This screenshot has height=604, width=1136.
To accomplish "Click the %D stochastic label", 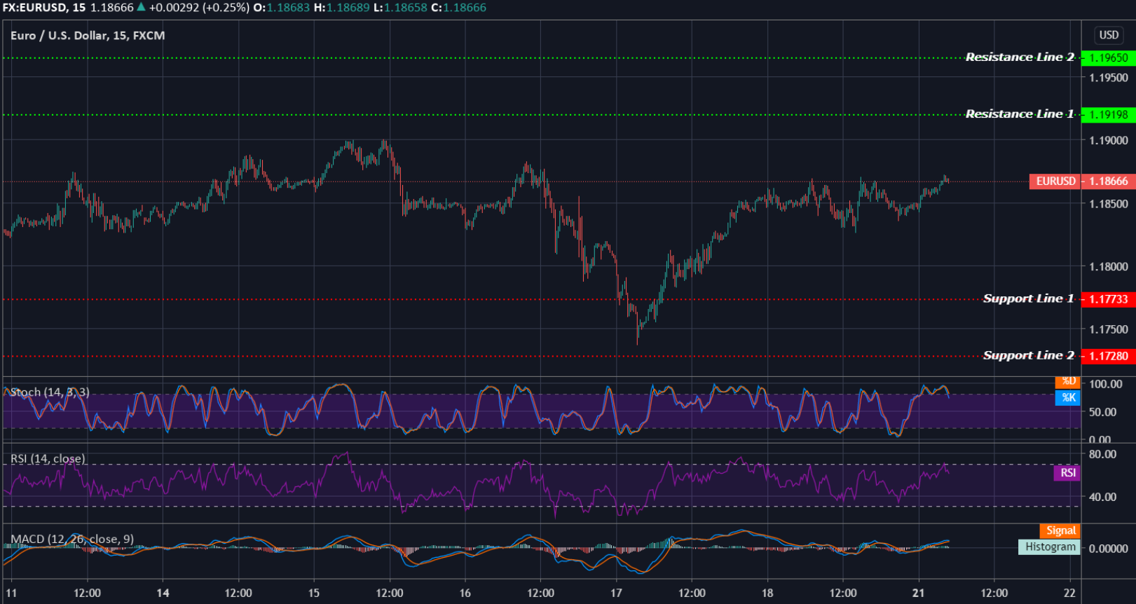I will tap(1068, 382).
